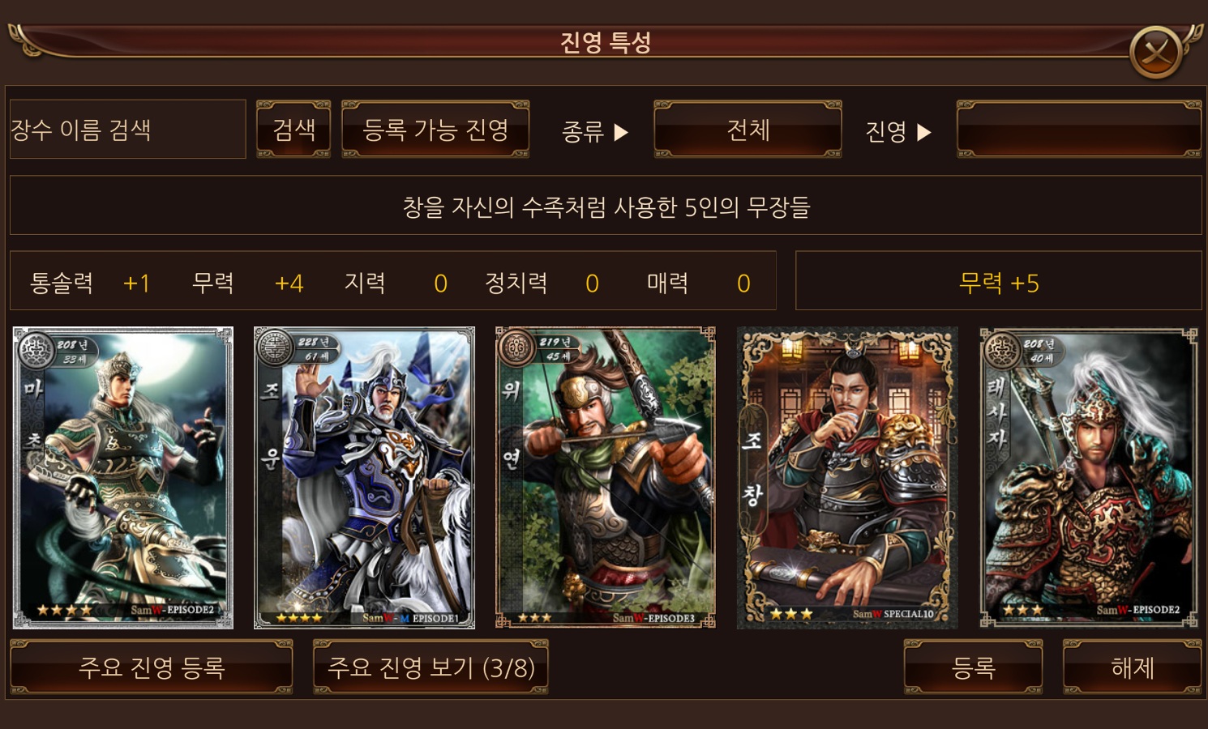The height and width of the screenshot is (729, 1208).
Task: Click the medallion emblem on 태사자 card
Action: point(1001,350)
